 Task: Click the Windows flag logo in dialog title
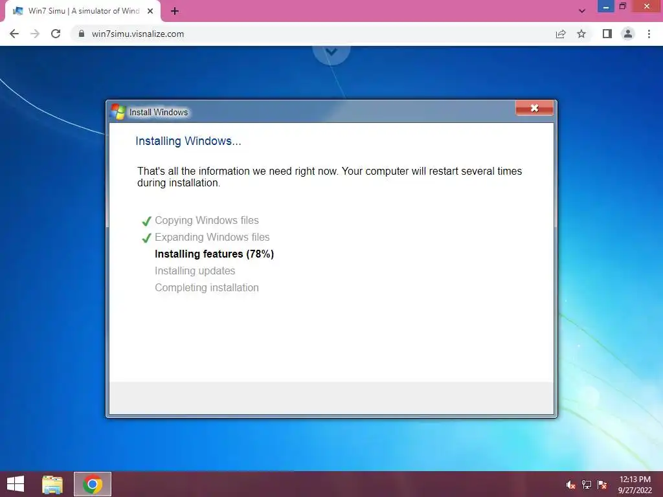(x=118, y=111)
